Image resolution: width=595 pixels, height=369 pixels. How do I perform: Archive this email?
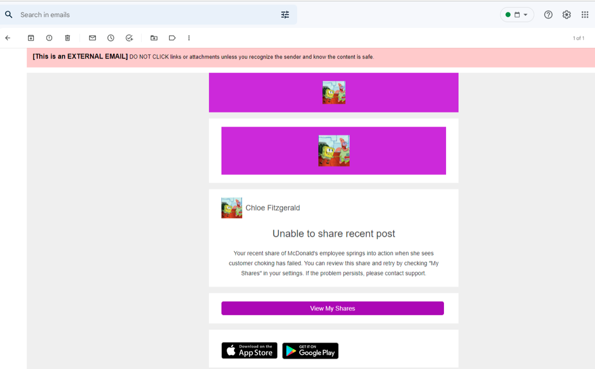[30, 38]
